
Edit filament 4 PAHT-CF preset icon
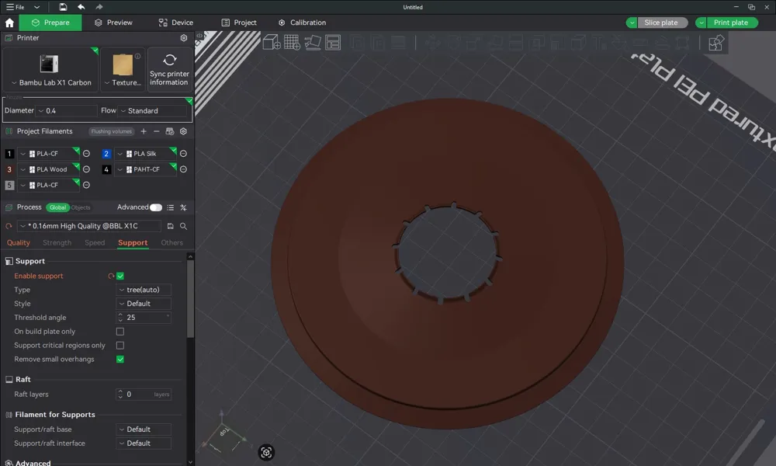(x=183, y=169)
